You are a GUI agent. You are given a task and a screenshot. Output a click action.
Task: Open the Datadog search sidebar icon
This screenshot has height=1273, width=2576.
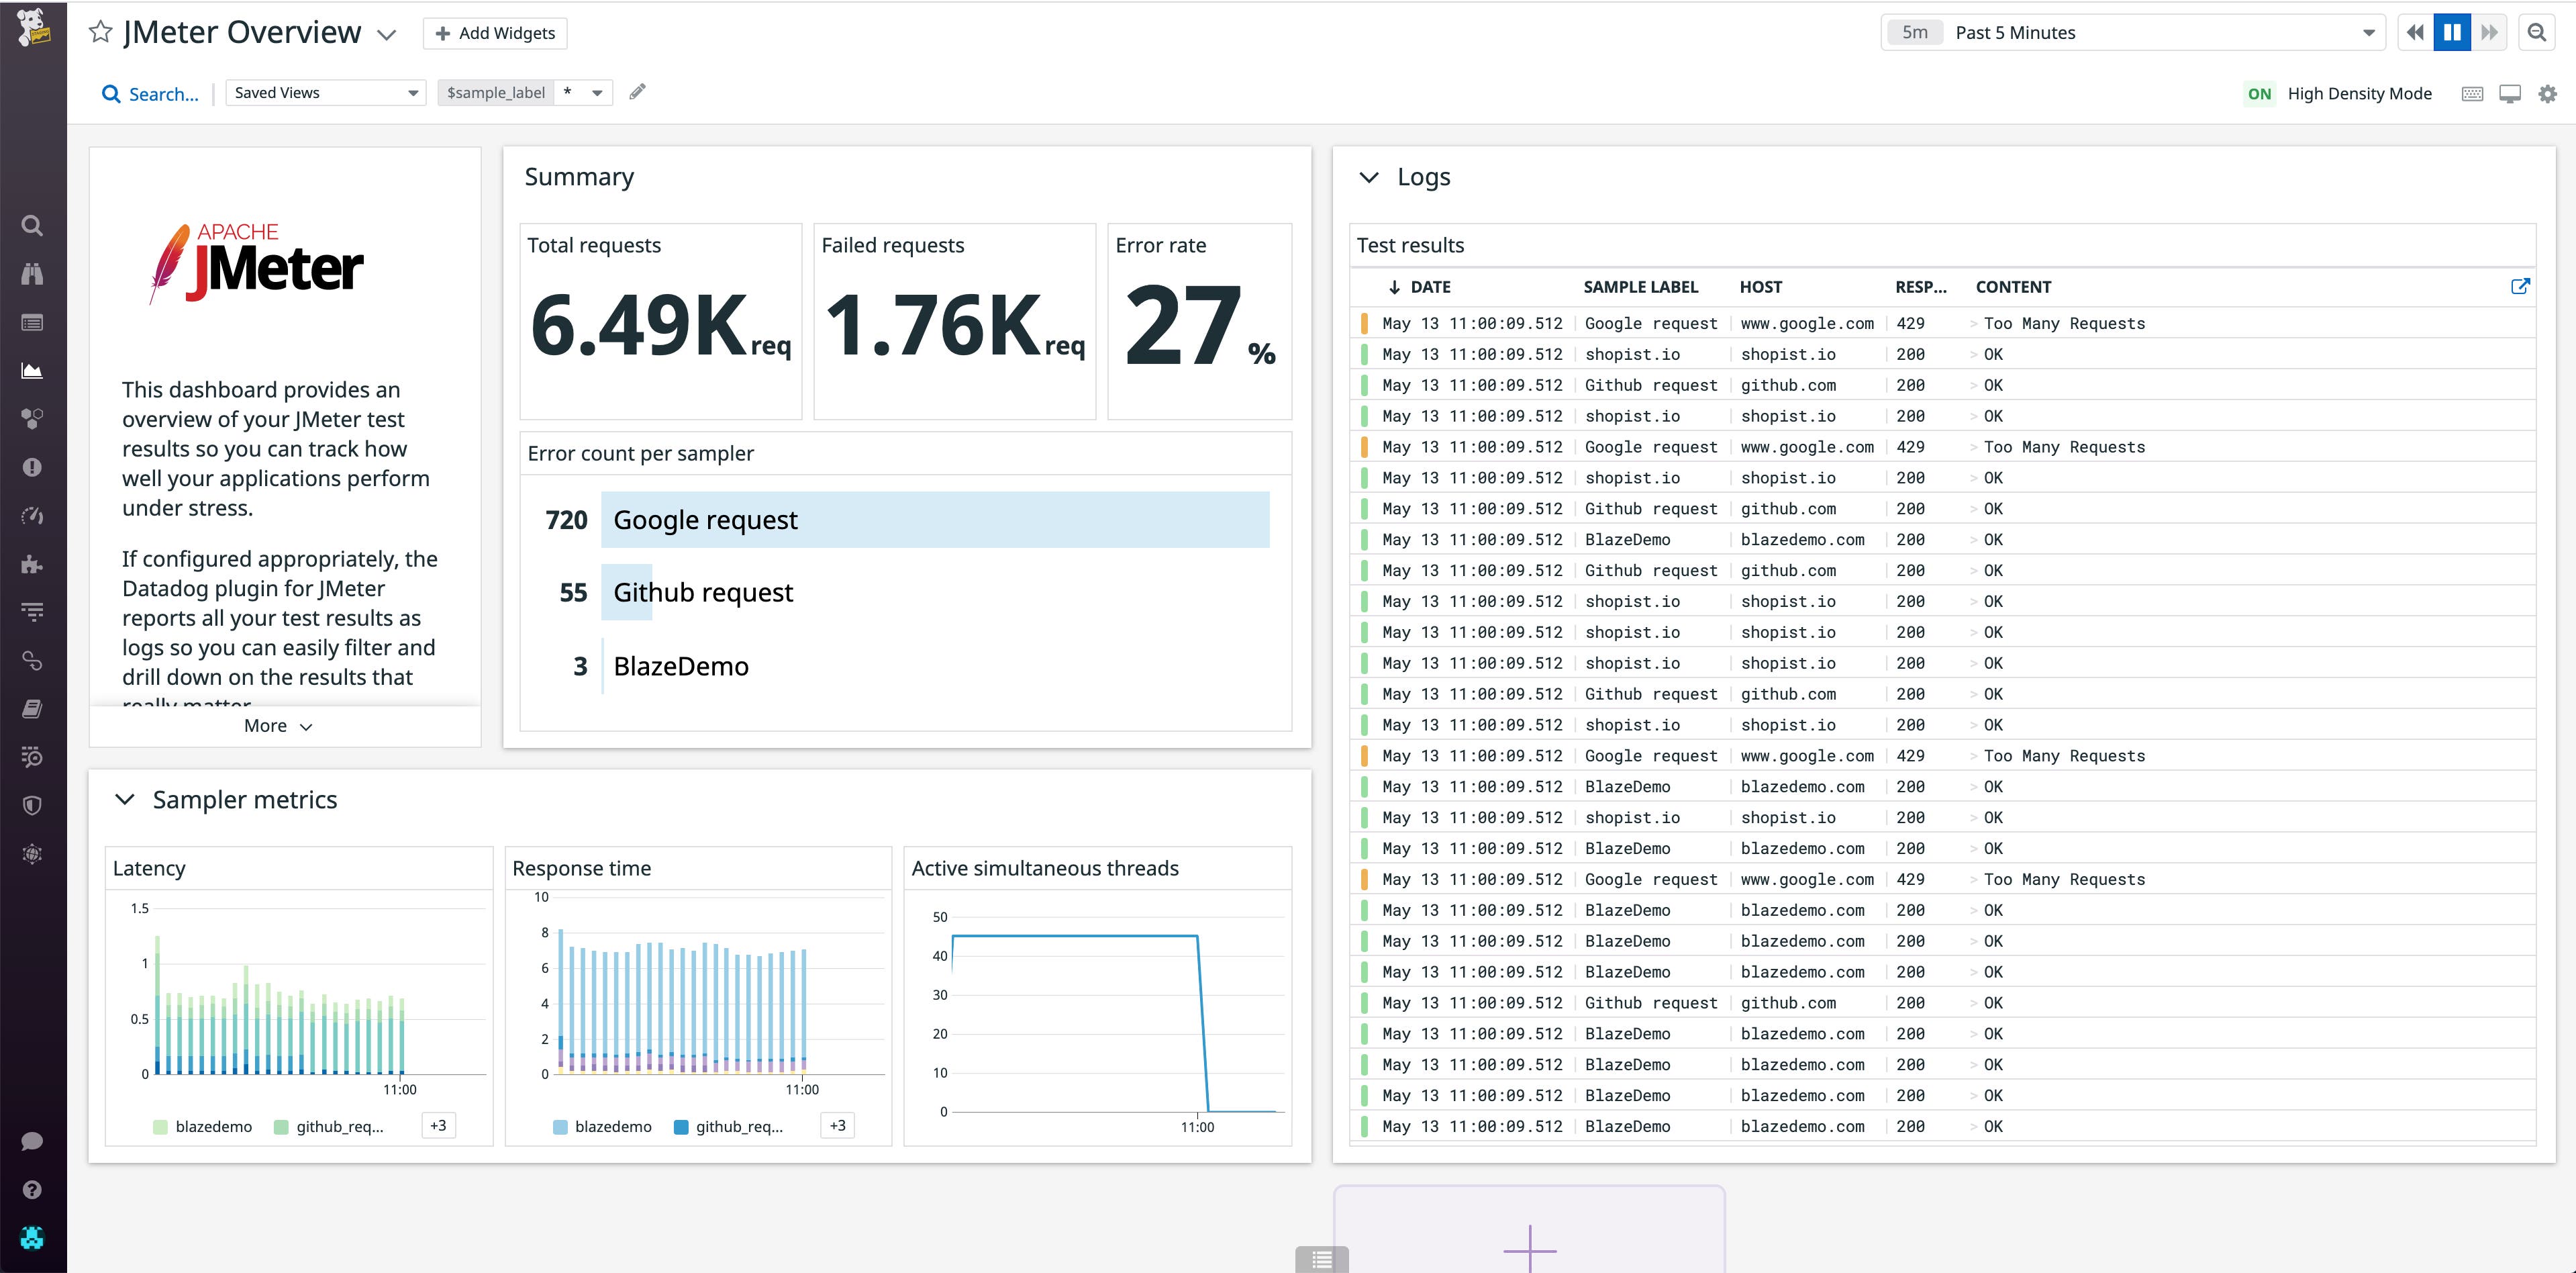pos(32,226)
